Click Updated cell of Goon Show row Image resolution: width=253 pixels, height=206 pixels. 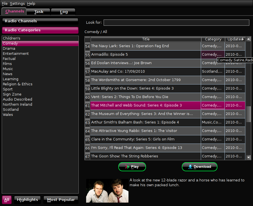235,156
